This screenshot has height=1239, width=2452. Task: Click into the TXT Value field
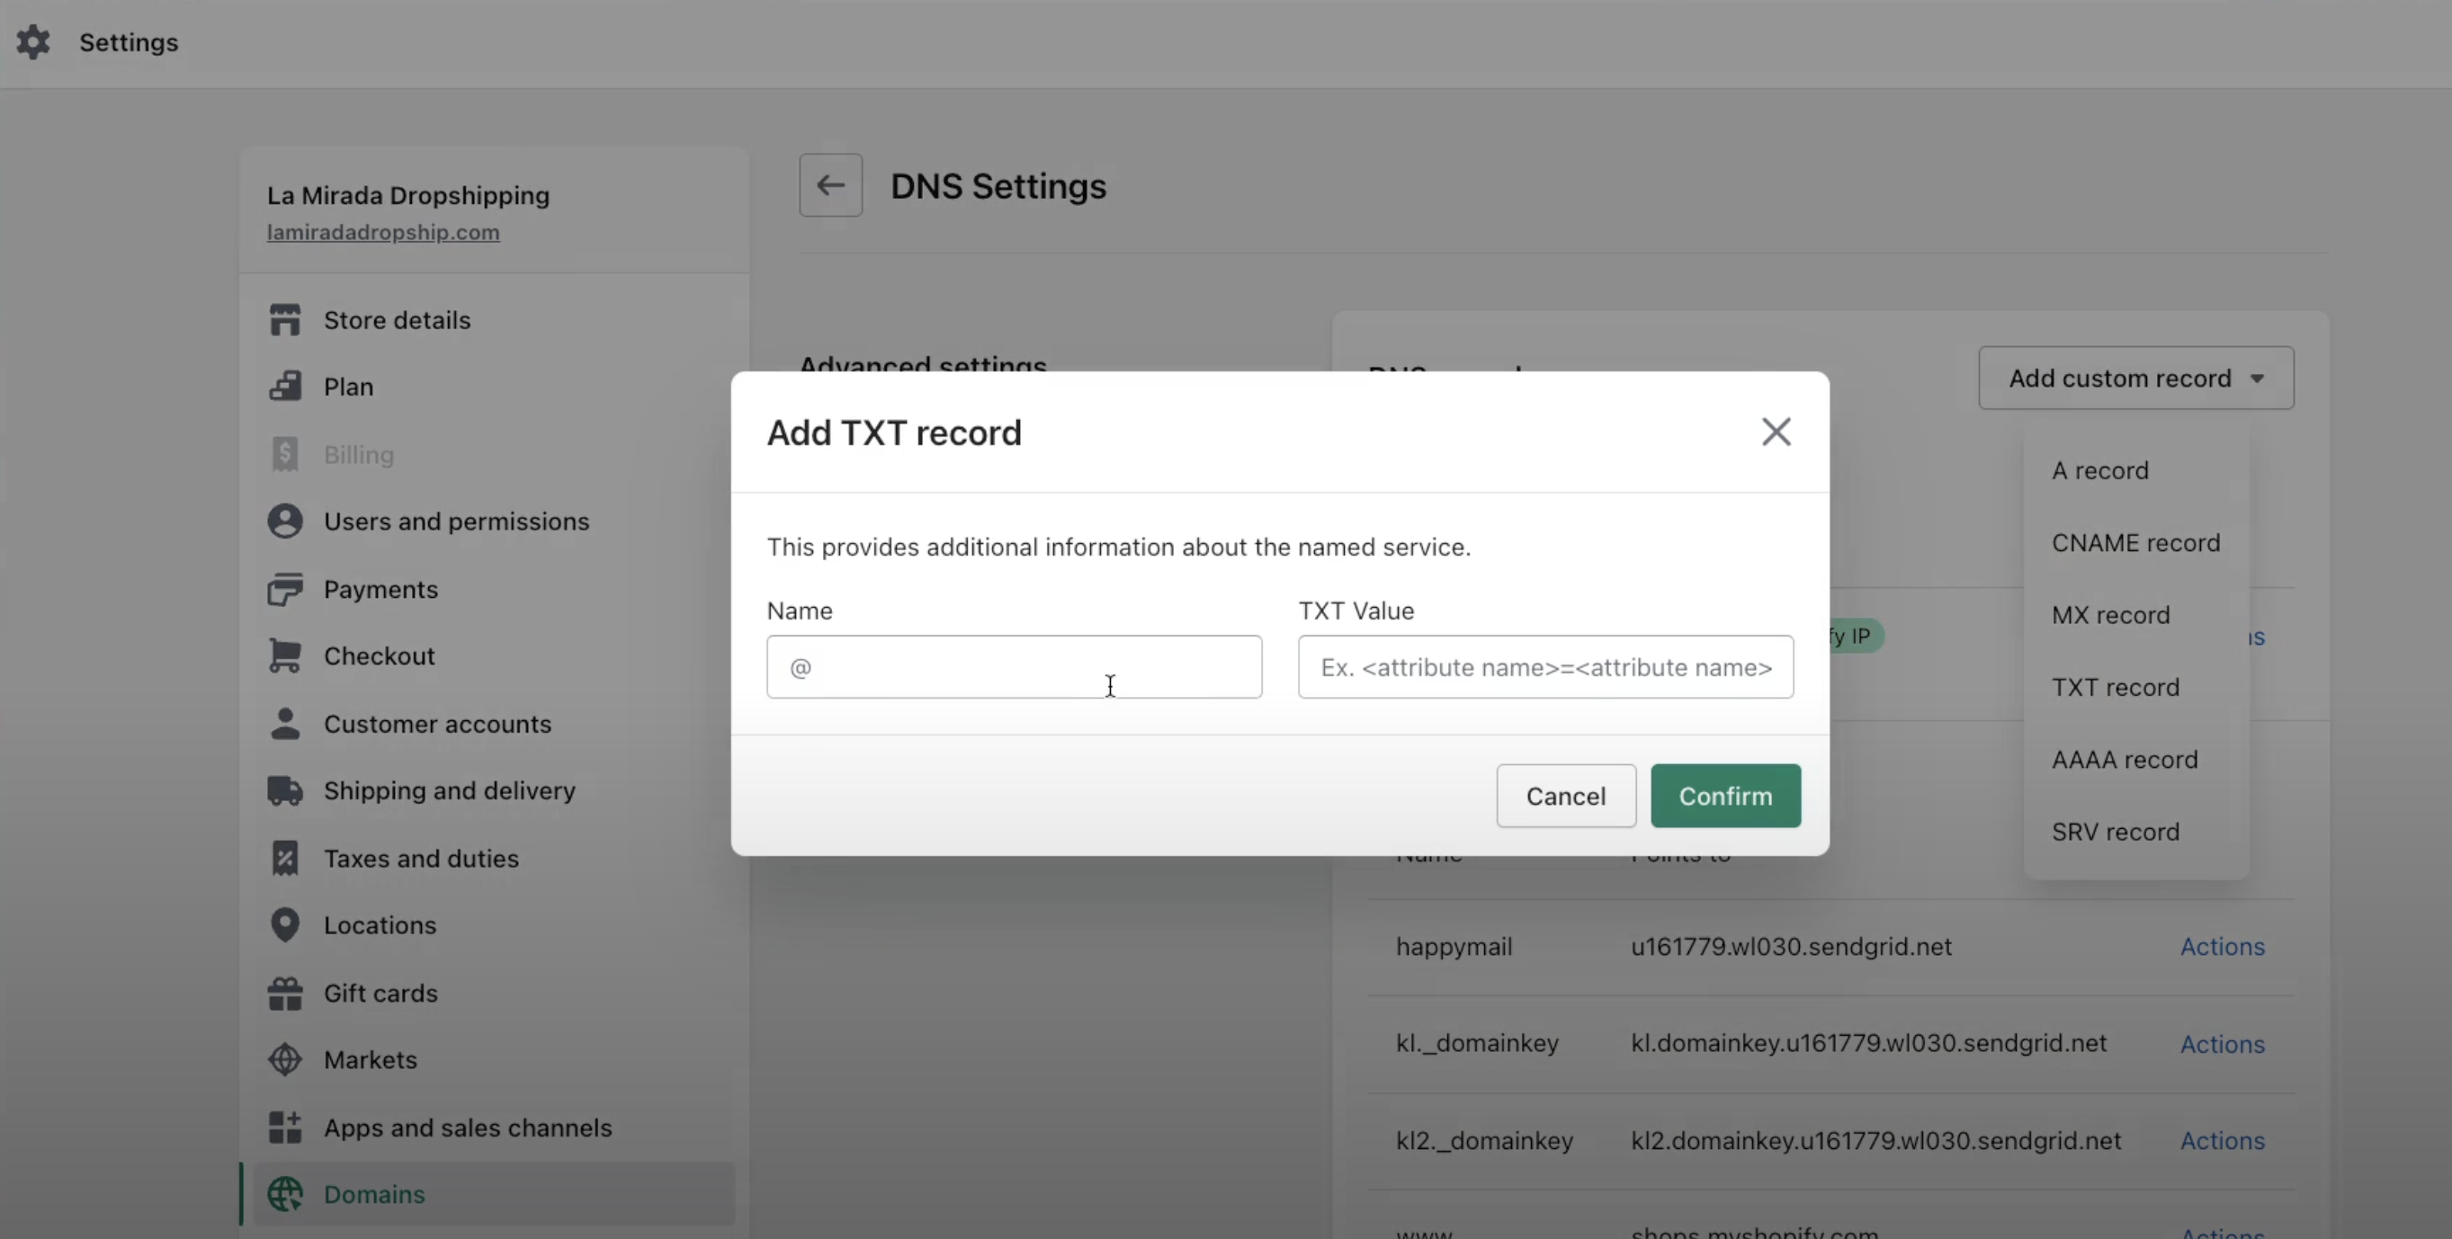pos(1545,667)
